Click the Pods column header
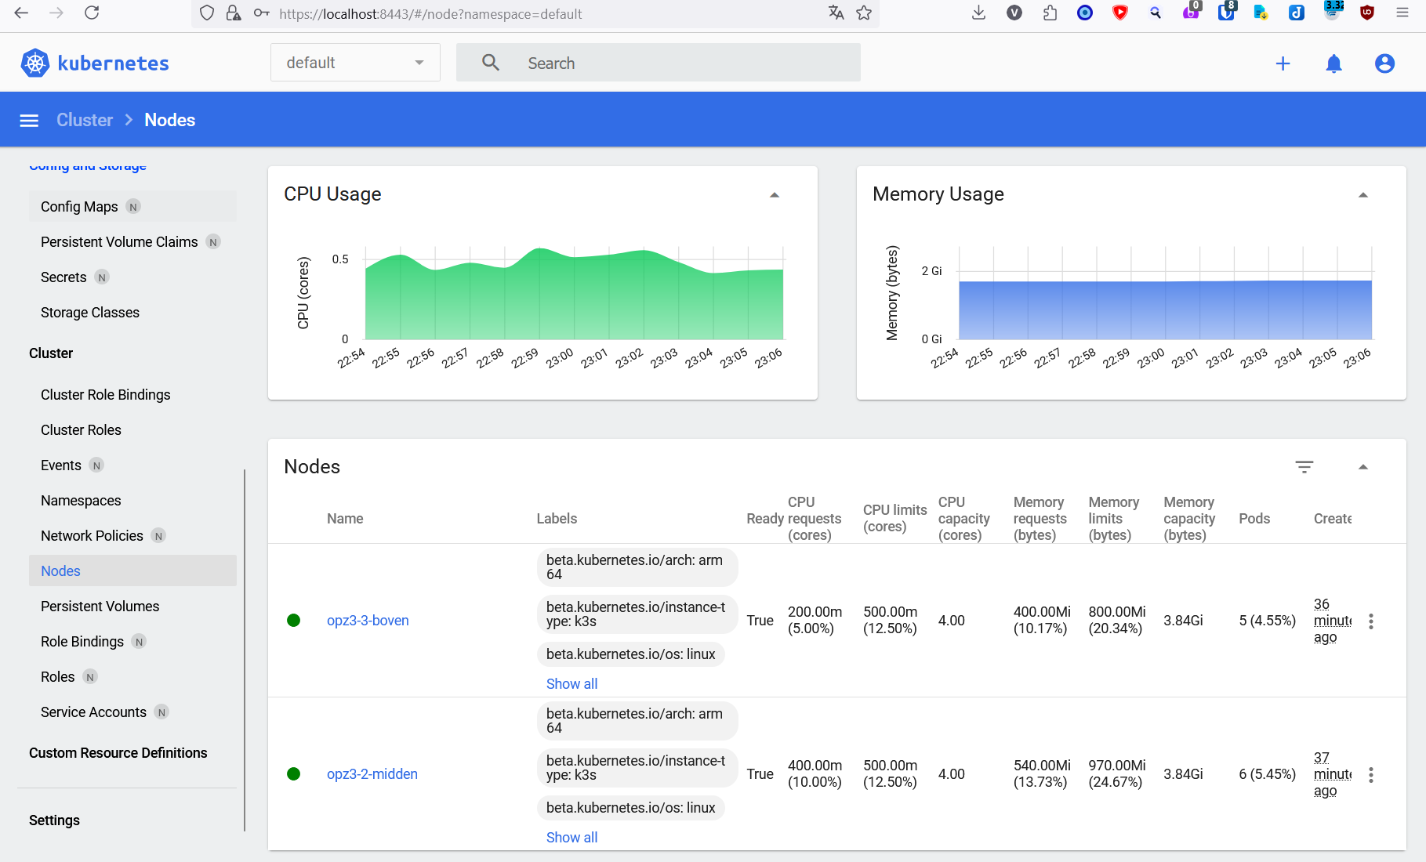The width and height of the screenshot is (1426, 862). pyautogui.click(x=1254, y=518)
